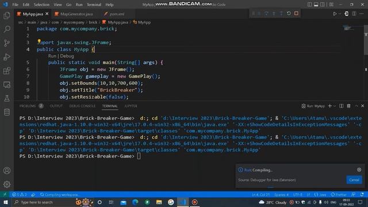Click the Debug CodeLens above main

(67, 56)
